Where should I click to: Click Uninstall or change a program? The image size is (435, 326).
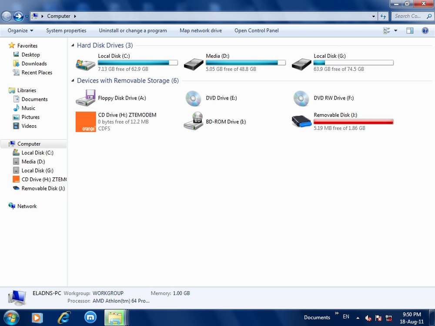point(133,30)
